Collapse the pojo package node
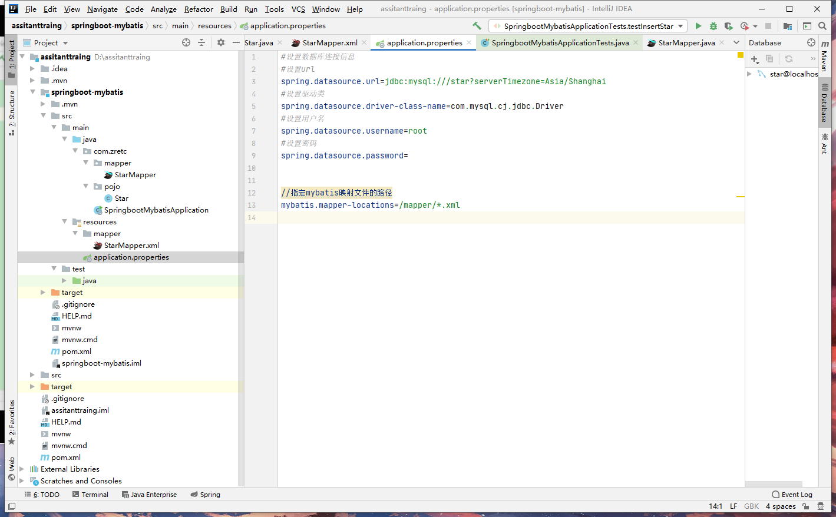Image resolution: width=836 pixels, height=517 pixels. pyautogui.click(x=86, y=187)
